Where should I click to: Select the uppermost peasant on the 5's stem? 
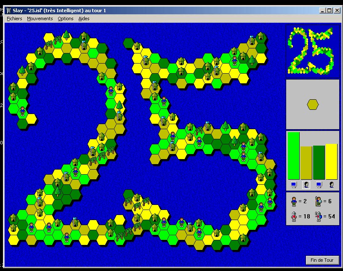(164, 101)
